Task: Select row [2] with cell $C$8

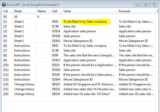Action: (78, 26)
